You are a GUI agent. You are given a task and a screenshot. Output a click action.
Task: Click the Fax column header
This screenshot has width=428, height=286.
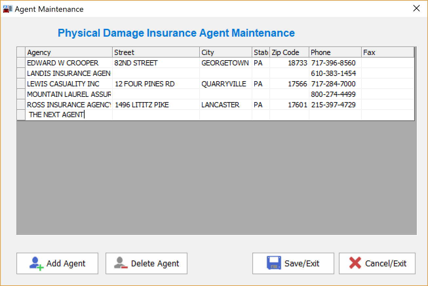click(x=387, y=52)
